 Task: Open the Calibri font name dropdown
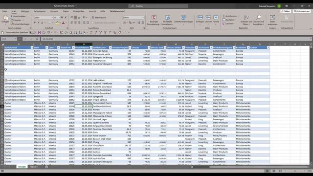tap(52, 18)
